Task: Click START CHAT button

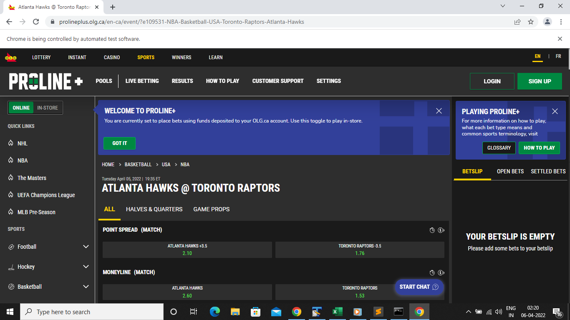Action: pos(419,287)
